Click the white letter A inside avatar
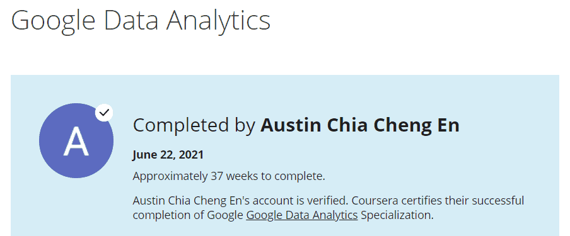This screenshot has width=570, height=236. pyautogui.click(x=76, y=141)
